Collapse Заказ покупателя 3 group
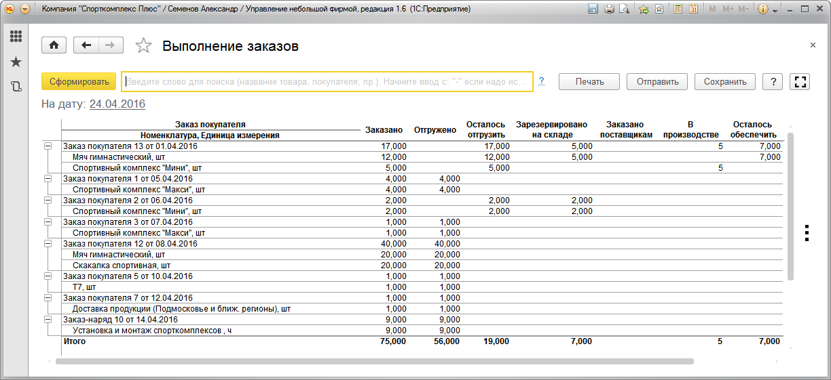This screenshot has height=380, width=831. tap(48, 221)
